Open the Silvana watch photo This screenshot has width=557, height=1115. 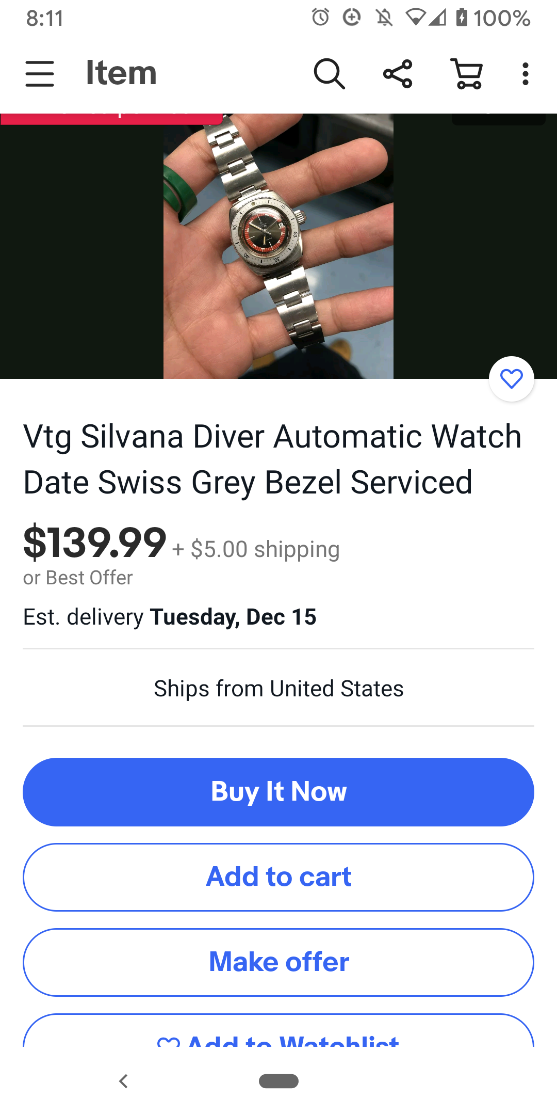point(278,246)
